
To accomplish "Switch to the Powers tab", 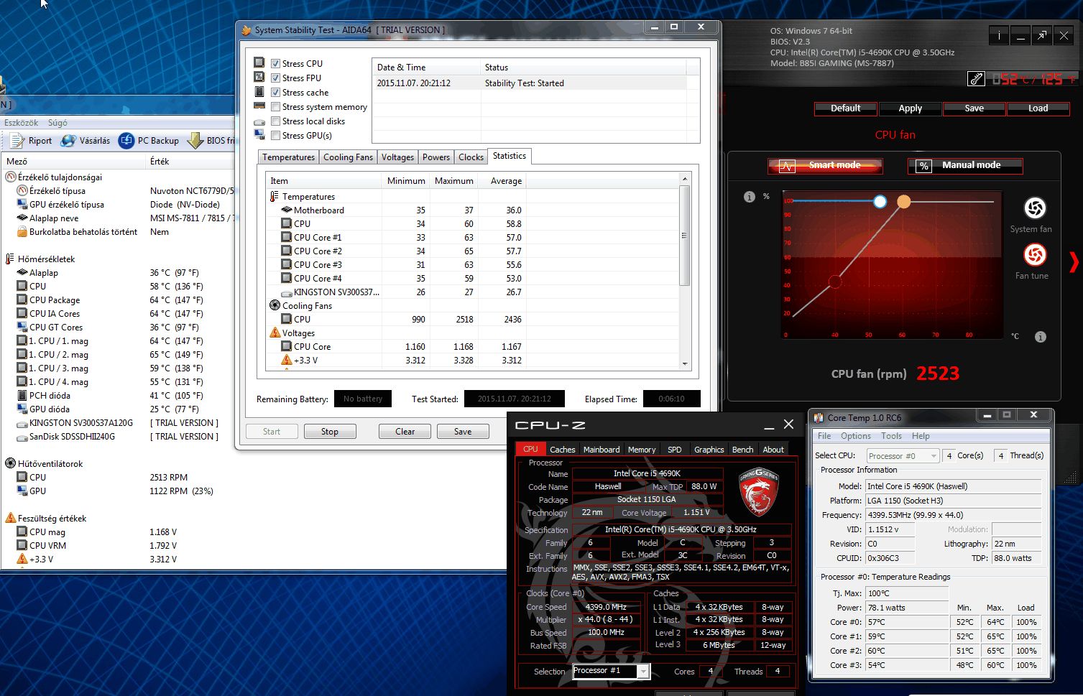I will [435, 157].
